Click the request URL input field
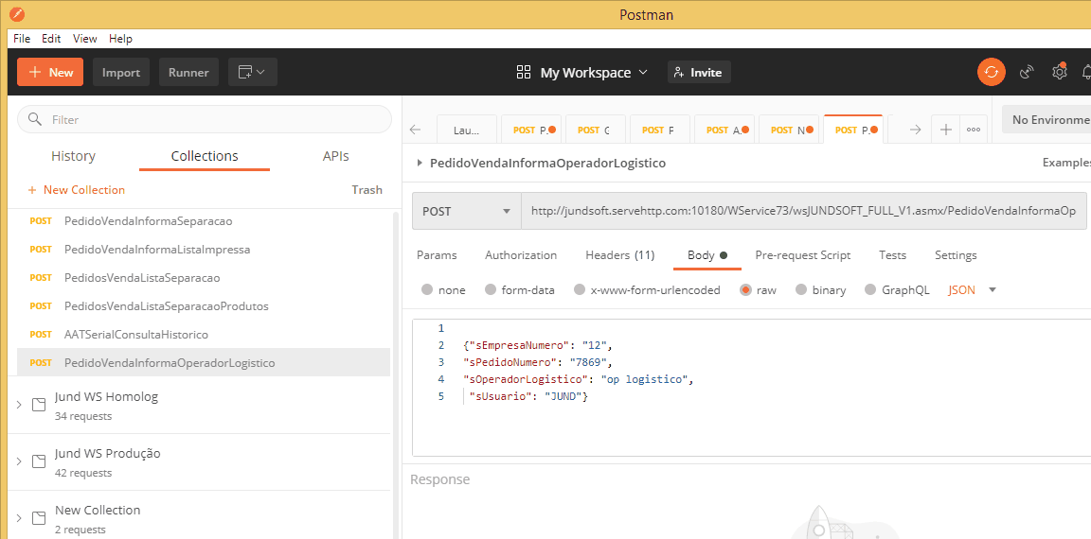The image size is (1091, 539). coord(803,212)
